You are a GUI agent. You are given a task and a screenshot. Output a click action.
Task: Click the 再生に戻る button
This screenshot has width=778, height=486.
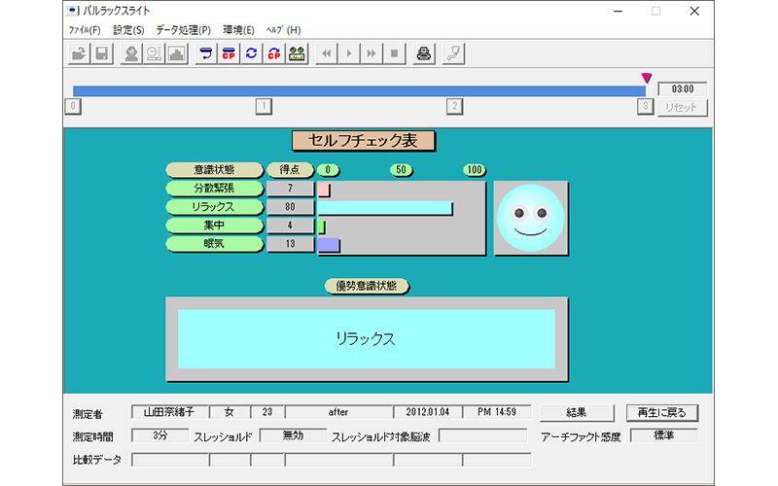click(662, 412)
